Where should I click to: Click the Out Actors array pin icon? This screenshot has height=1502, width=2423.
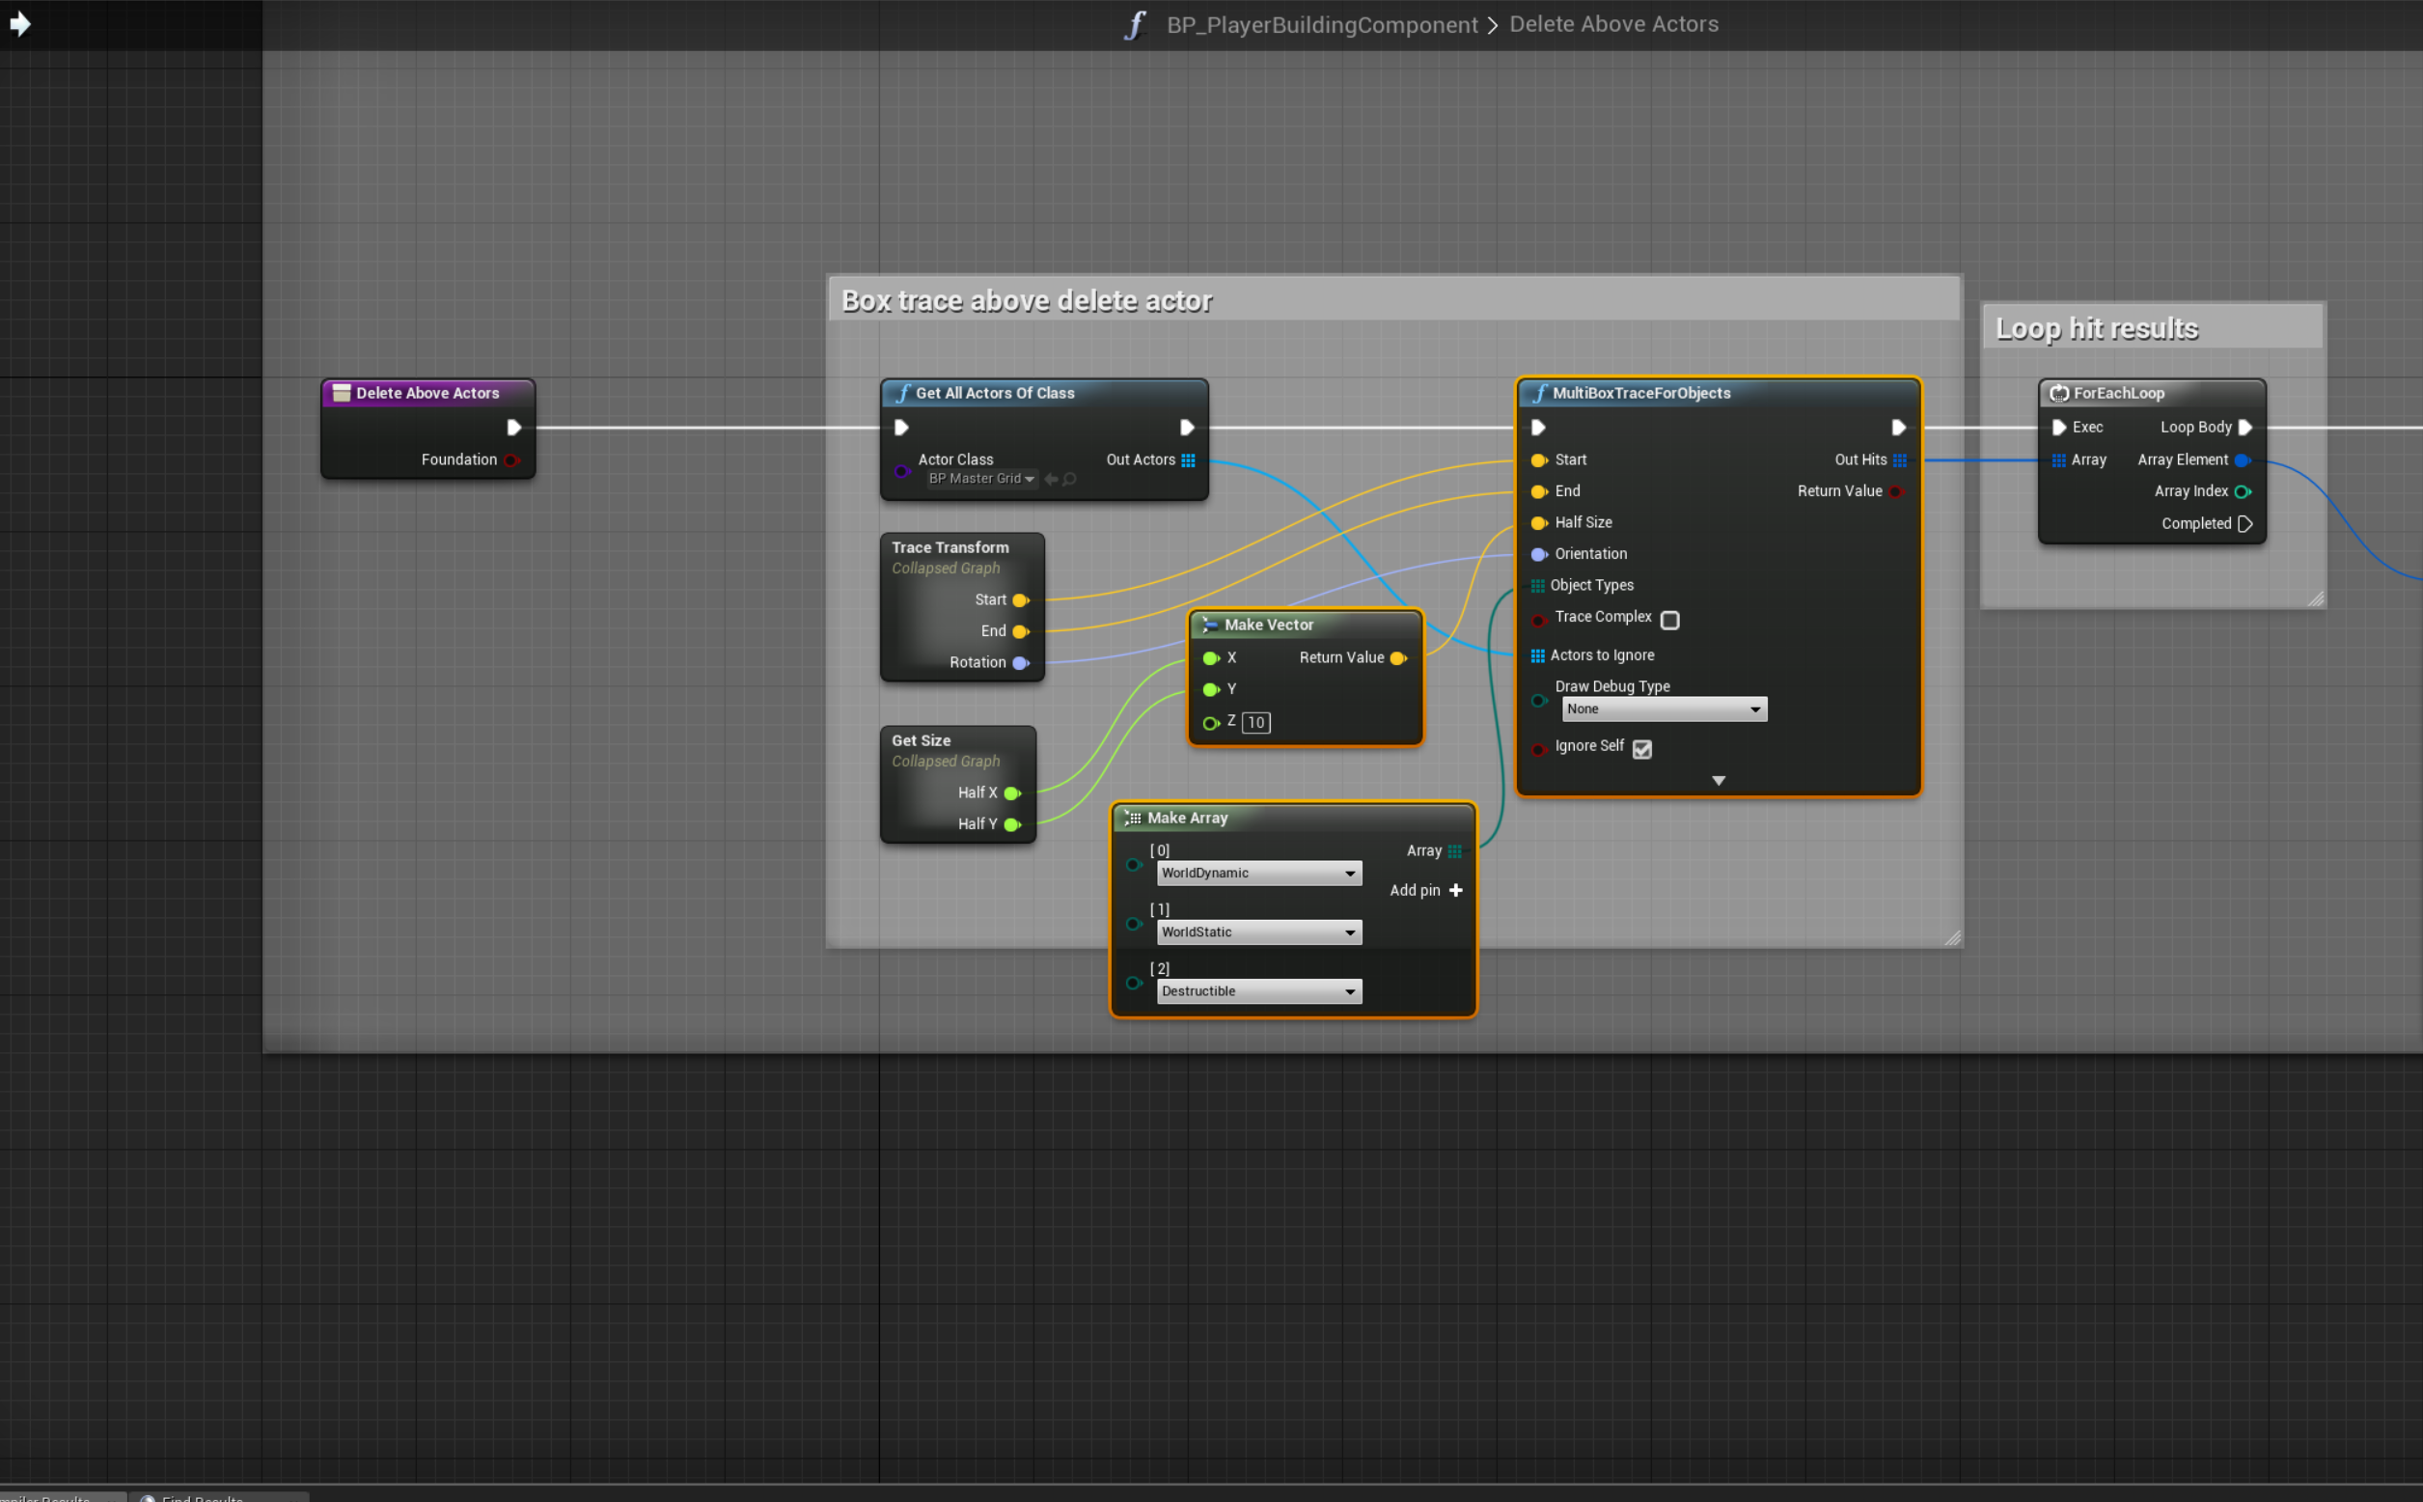click(x=1189, y=459)
